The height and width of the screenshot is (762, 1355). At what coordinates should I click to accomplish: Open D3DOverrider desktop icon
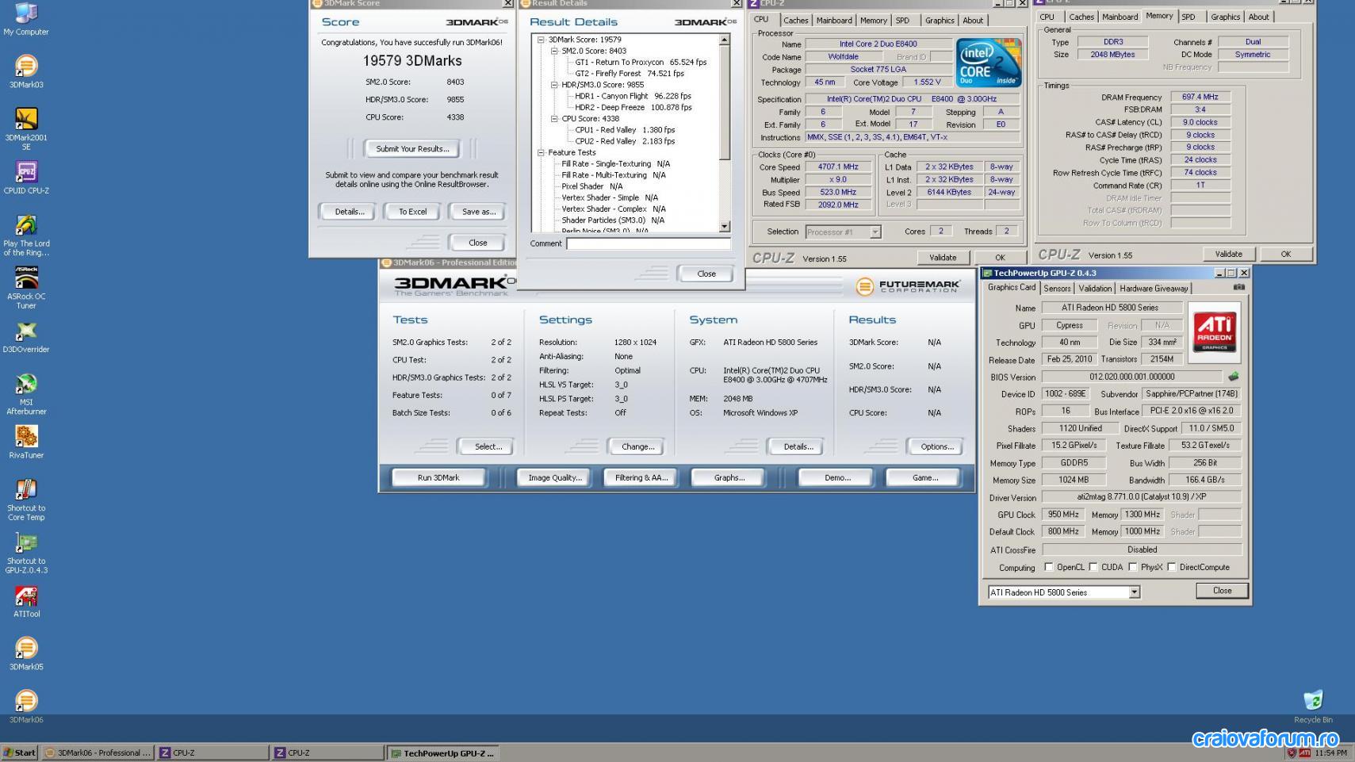(26, 337)
